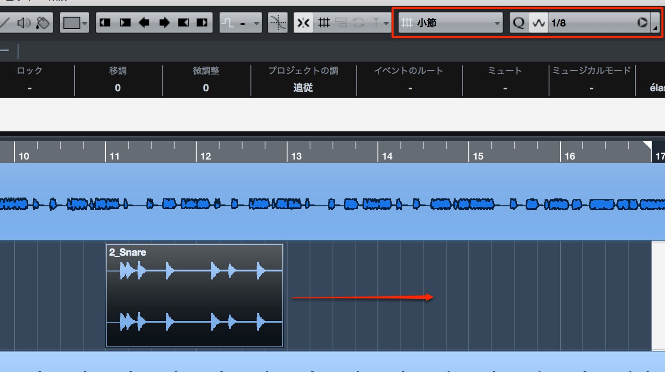Click bar 14 on the ruler
This screenshot has height=372, width=665.
click(387, 156)
